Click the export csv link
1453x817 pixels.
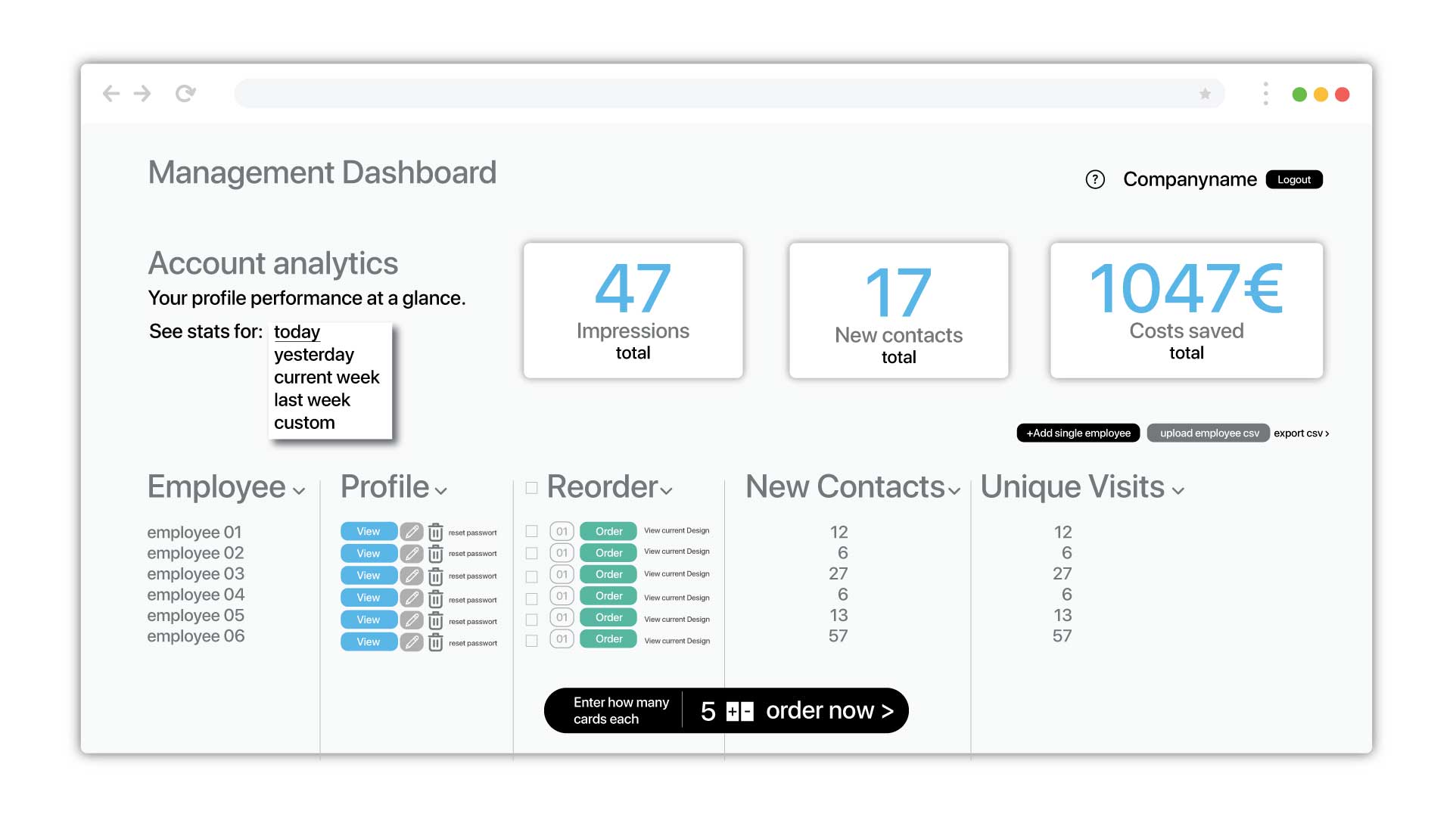click(x=1301, y=433)
